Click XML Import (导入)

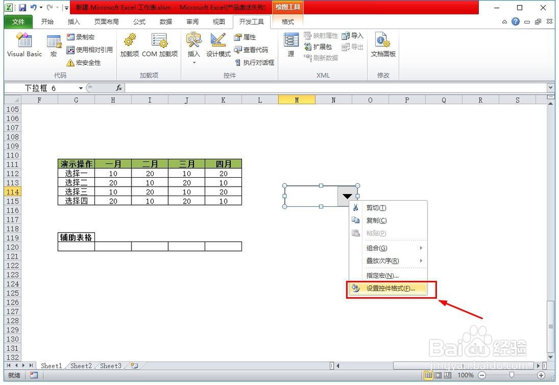click(352, 36)
